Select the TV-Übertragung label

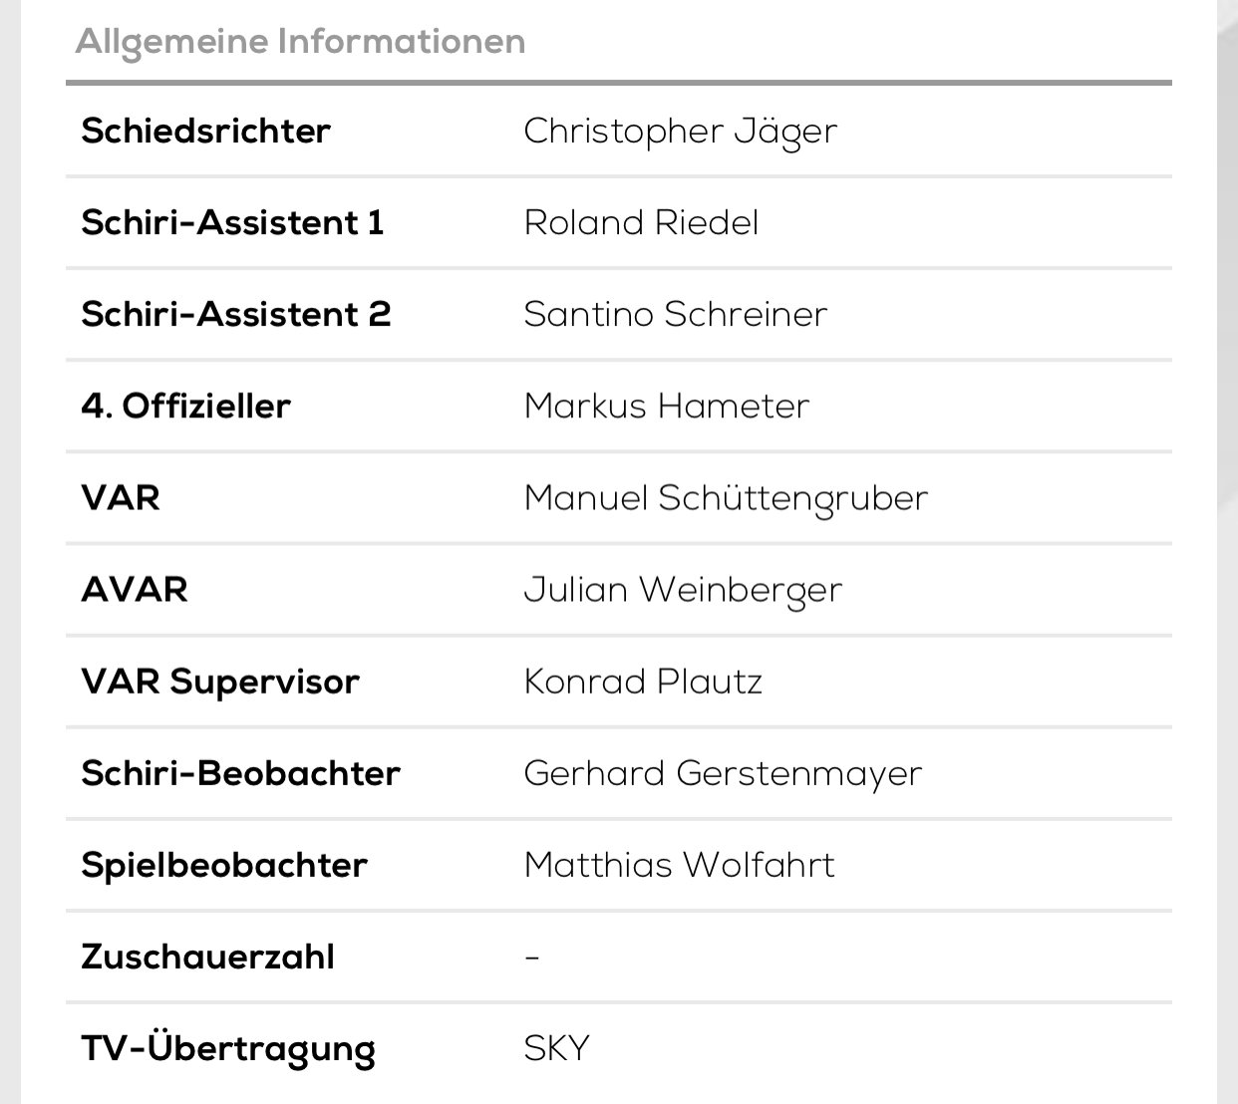pyautogui.click(x=229, y=1050)
